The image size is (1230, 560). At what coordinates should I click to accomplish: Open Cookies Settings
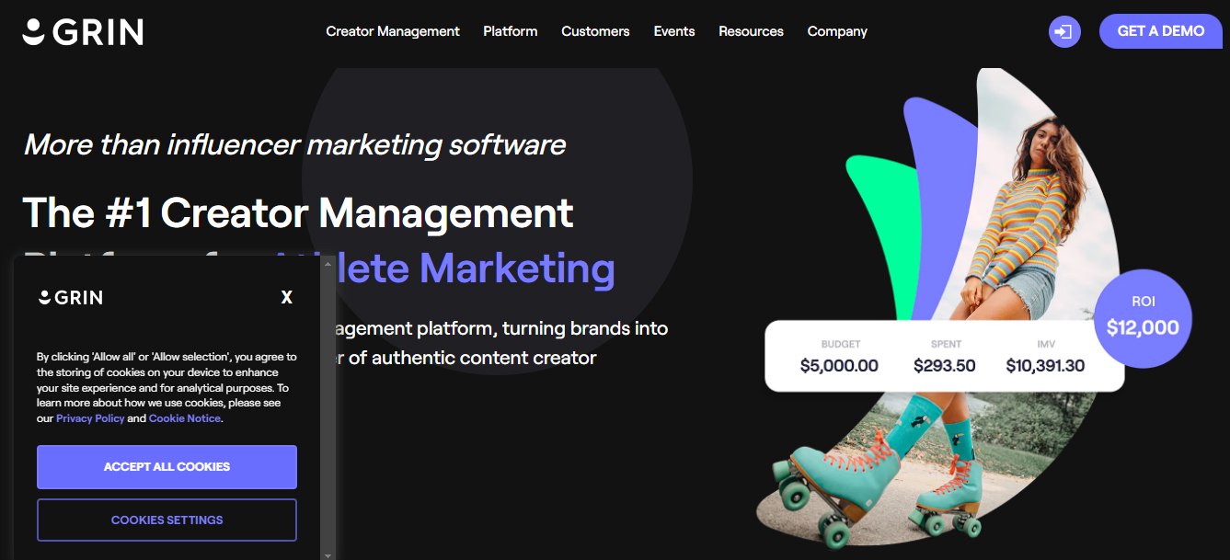point(167,520)
